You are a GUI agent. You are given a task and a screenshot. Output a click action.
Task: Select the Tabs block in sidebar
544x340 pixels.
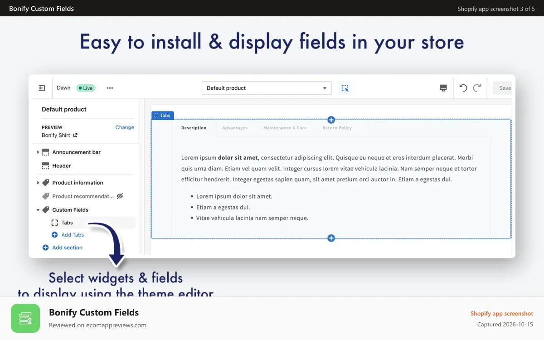click(92, 223)
